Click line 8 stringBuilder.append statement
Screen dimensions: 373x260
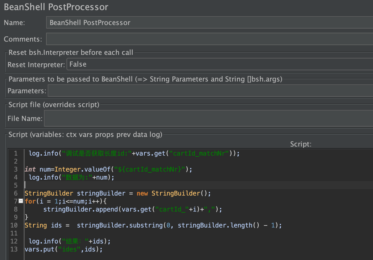pos(133,209)
